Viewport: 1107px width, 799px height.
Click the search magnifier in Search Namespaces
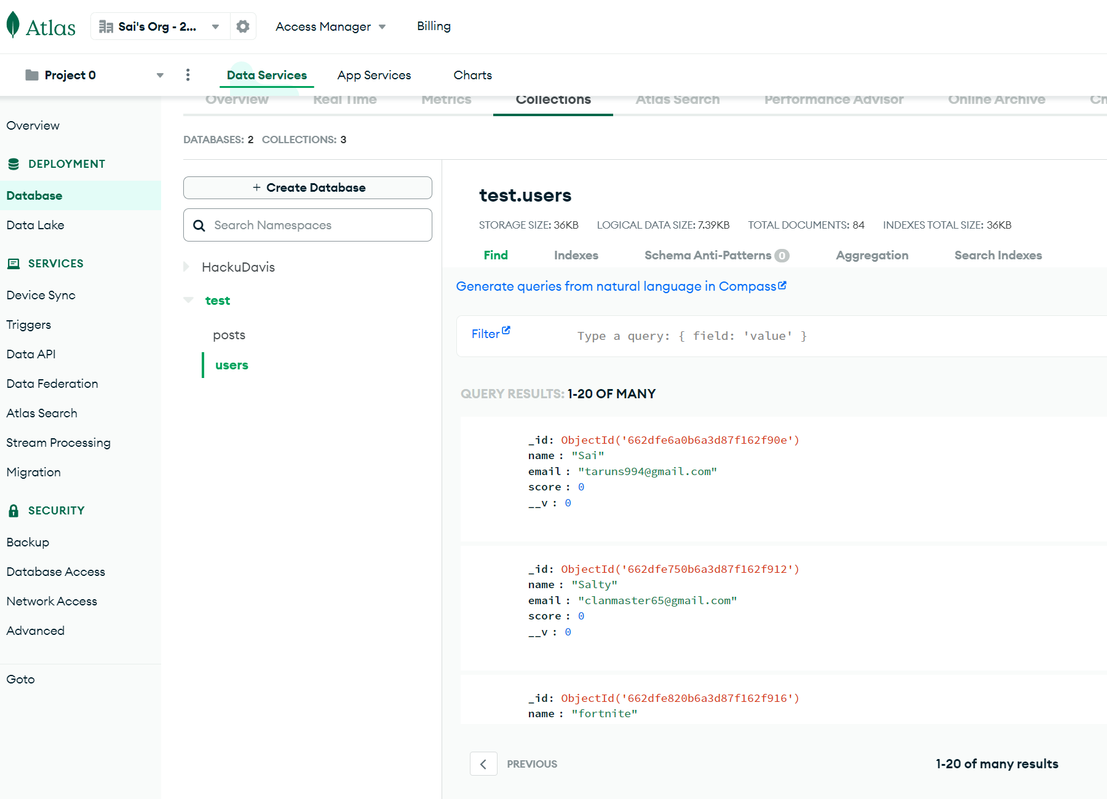[199, 226]
